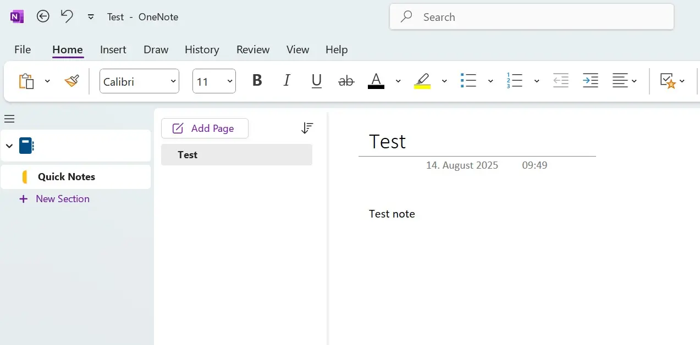Image resolution: width=700 pixels, height=345 pixels.
Task: Click the Undo icon
Action: pos(66,16)
